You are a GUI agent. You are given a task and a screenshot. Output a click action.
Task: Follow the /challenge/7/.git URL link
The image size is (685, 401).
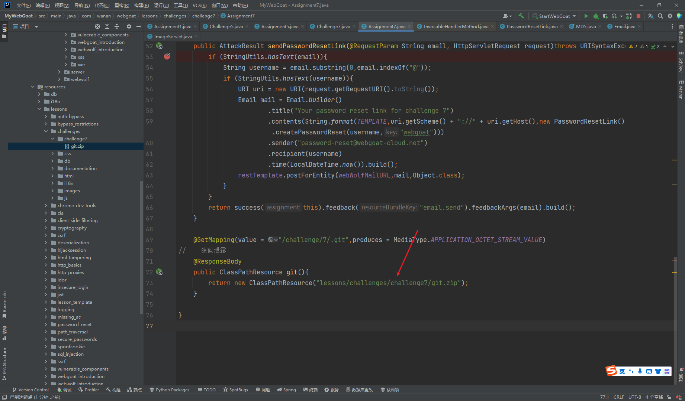coord(313,240)
